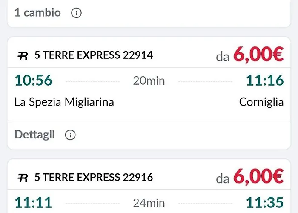Viewport: 298px width, 213px height.
Task: Tap the 20min journey duration
Action: (x=149, y=81)
